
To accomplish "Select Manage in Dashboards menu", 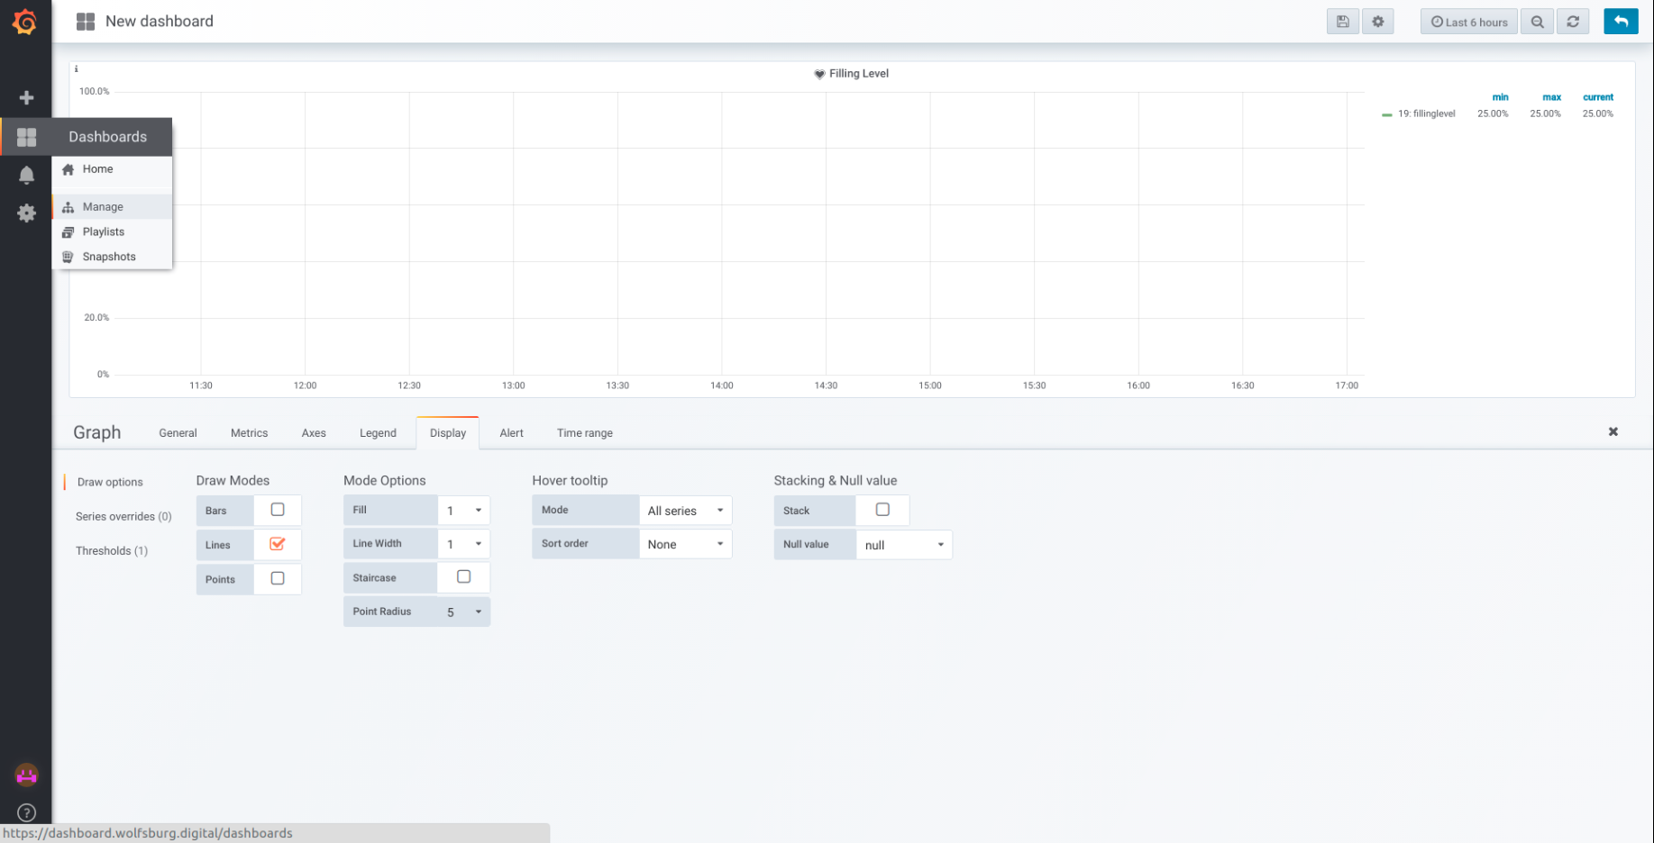I will tap(103, 207).
